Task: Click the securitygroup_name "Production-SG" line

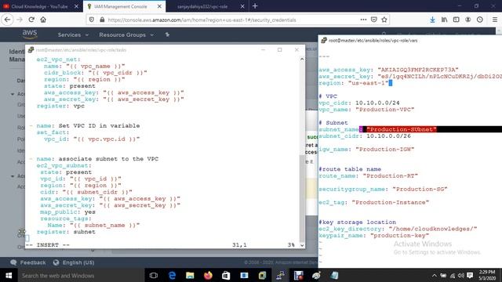Action: pos(383,190)
